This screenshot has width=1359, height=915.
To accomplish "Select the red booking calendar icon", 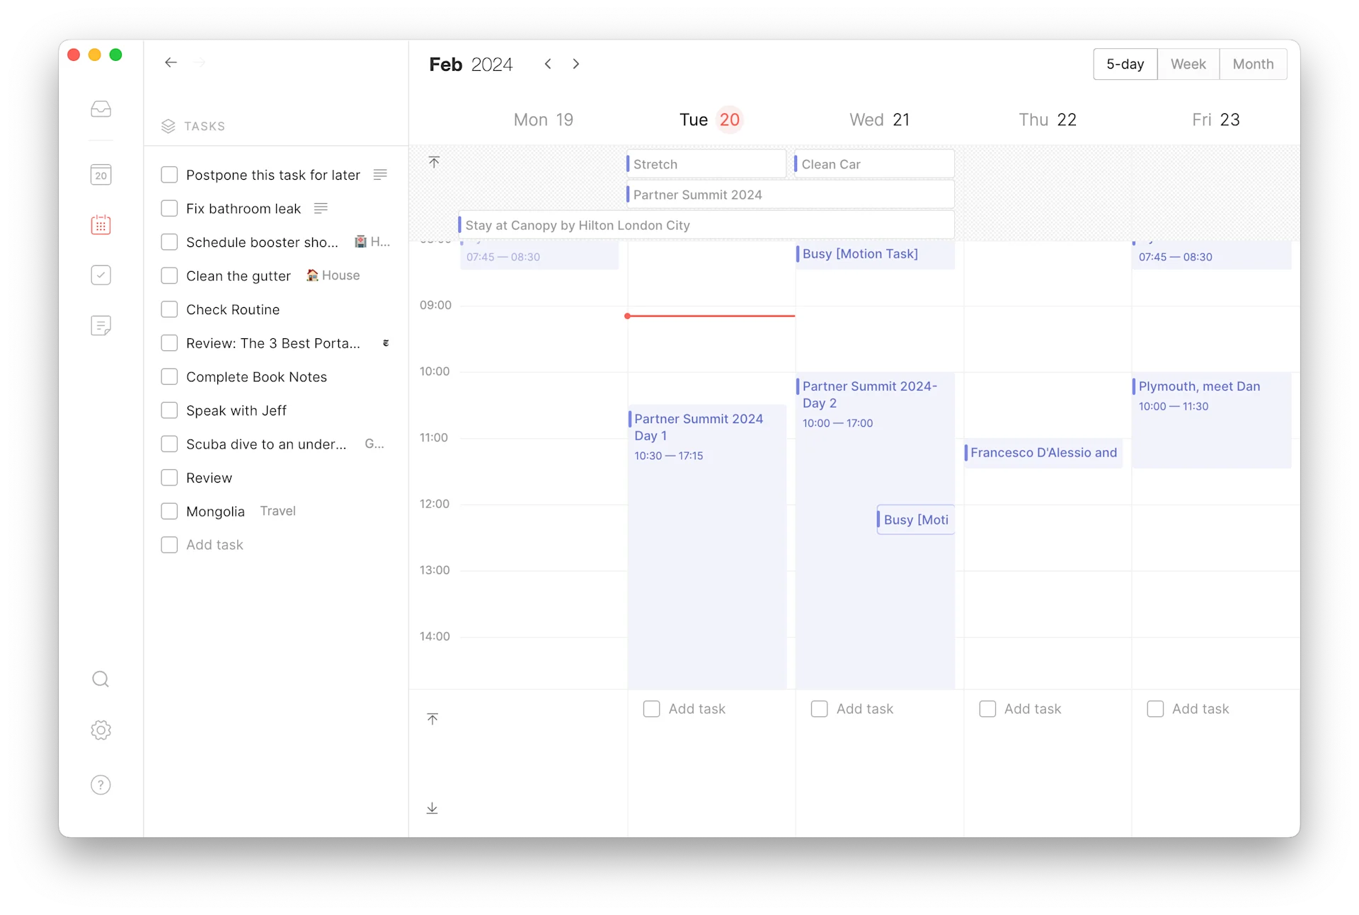I will pyautogui.click(x=101, y=225).
